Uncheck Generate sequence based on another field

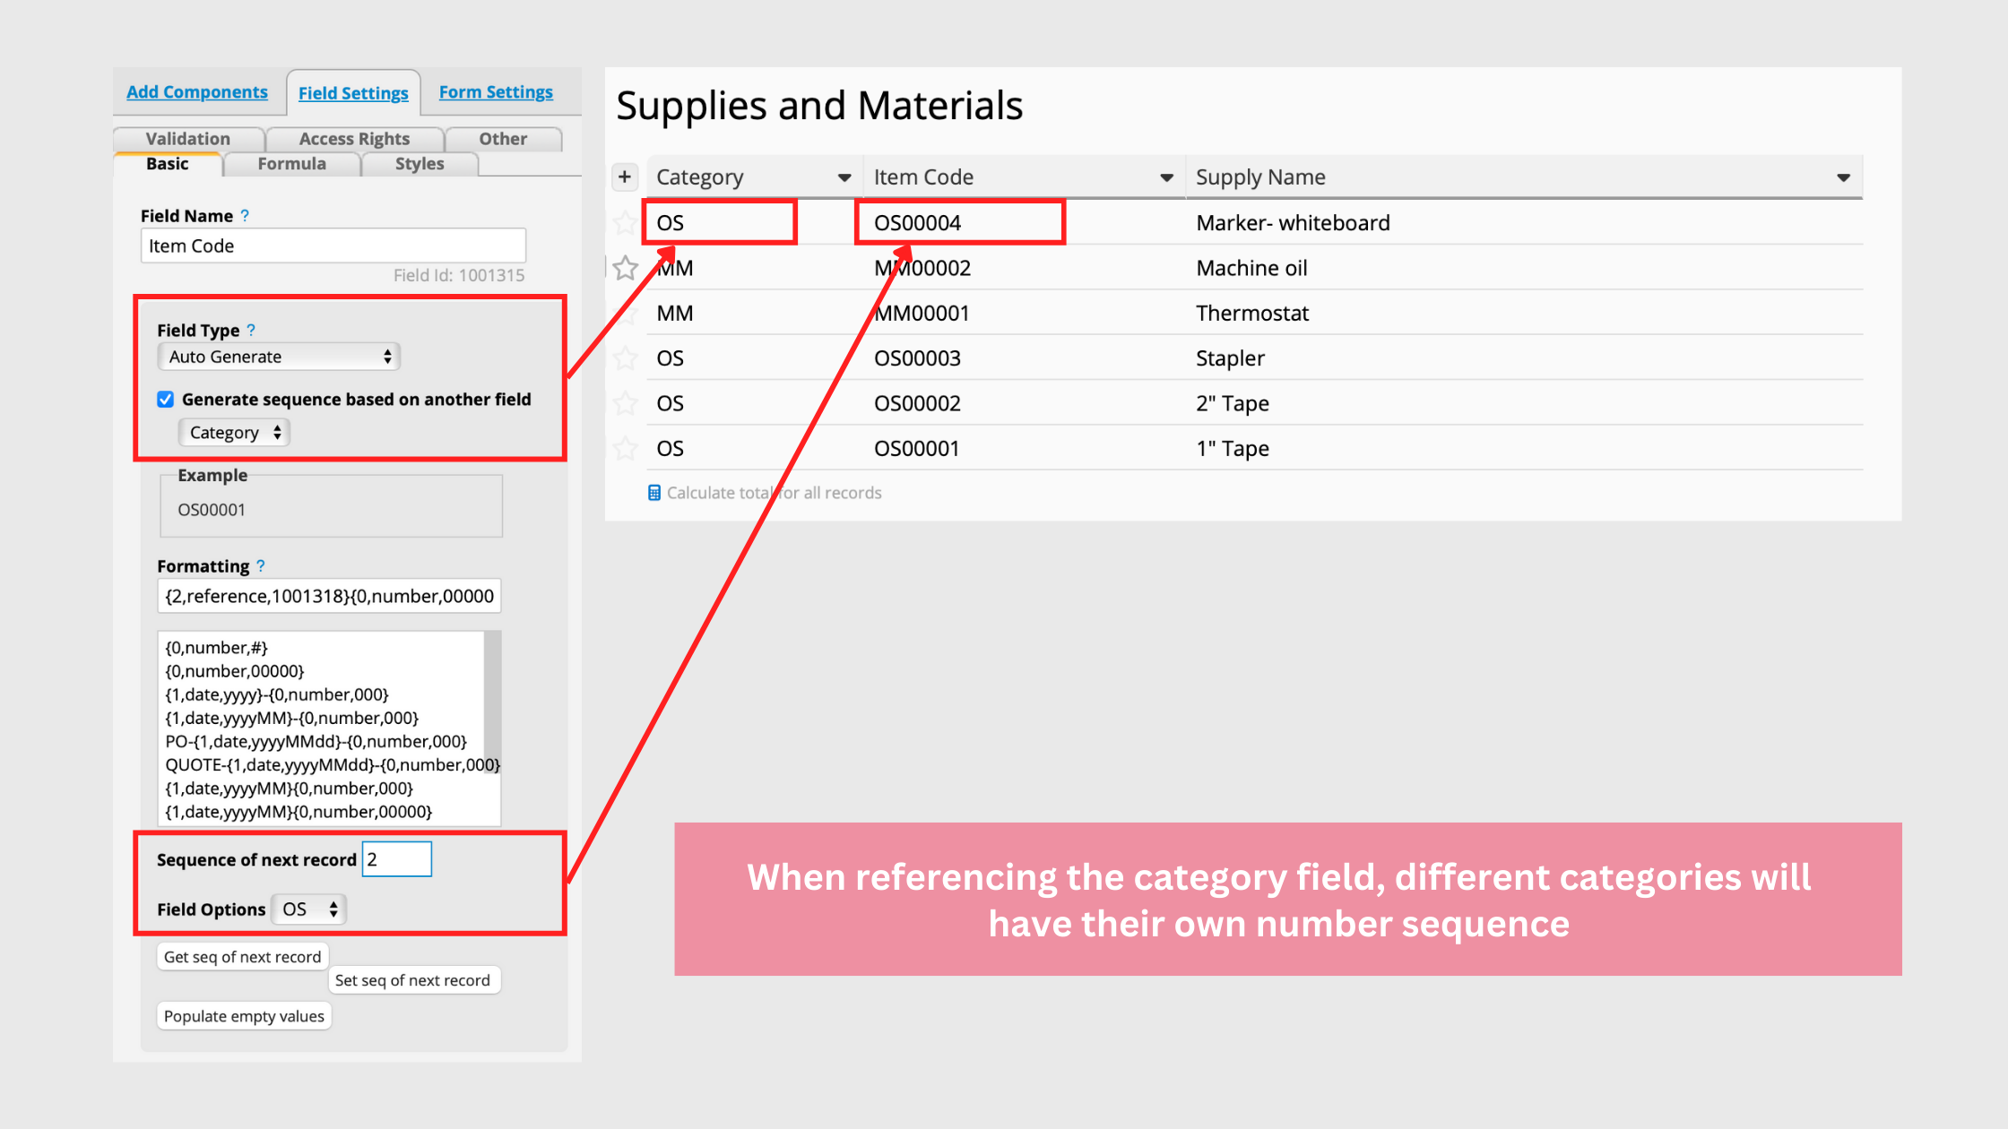click(x=166, y=400)
